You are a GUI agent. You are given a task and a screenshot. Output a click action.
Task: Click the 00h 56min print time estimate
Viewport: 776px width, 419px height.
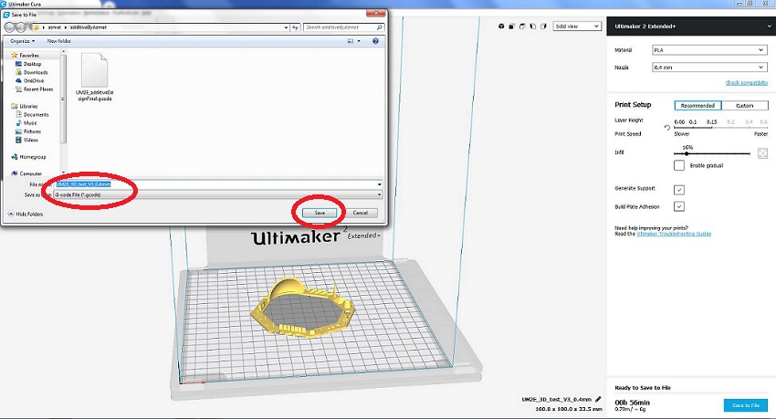click(632, 403)
